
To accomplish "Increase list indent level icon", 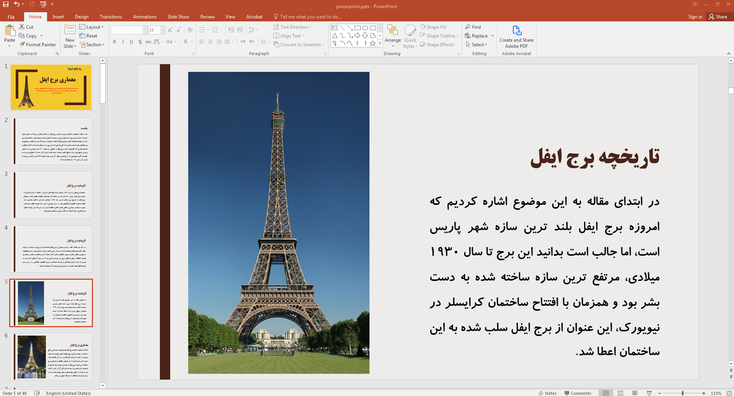I will [x=240, y=30].
